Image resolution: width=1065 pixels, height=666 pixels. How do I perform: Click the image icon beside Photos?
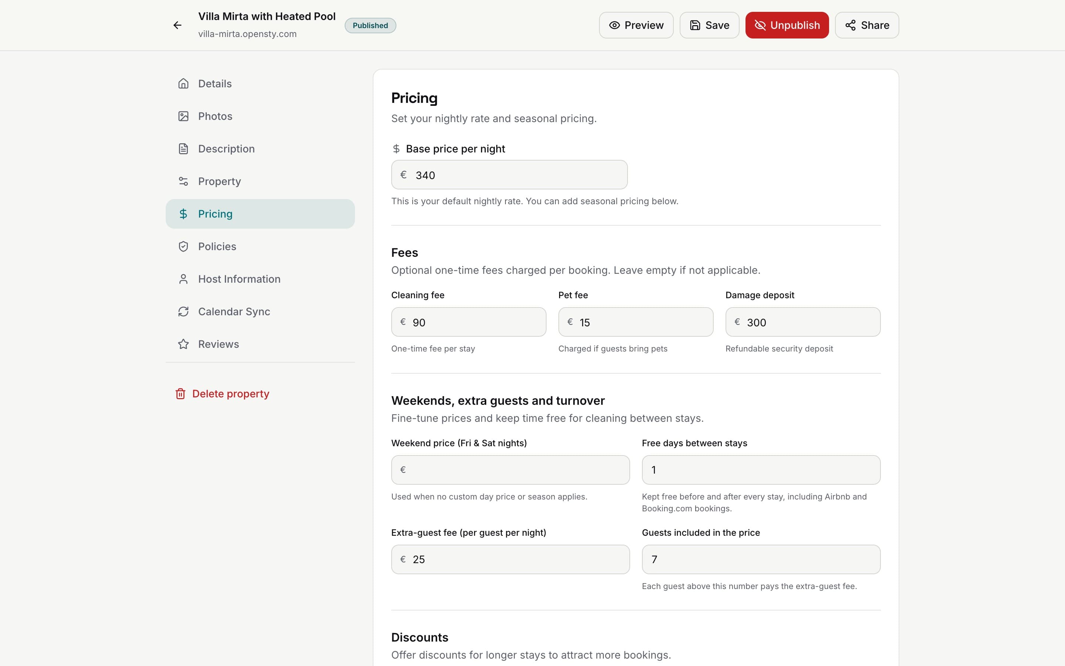[x=183, y=116]
